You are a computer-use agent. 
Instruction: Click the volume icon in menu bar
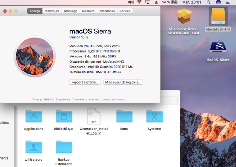(x=131, y=2)
